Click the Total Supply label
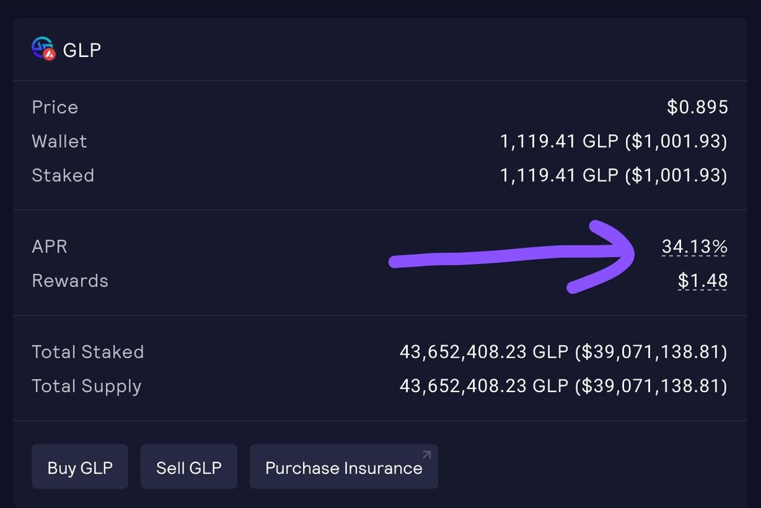This screenshot has height=508, width=761. (x=86, y=386)
